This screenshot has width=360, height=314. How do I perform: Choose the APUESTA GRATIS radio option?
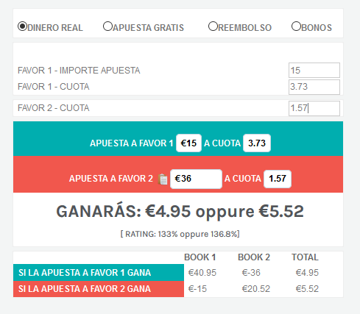107,26
